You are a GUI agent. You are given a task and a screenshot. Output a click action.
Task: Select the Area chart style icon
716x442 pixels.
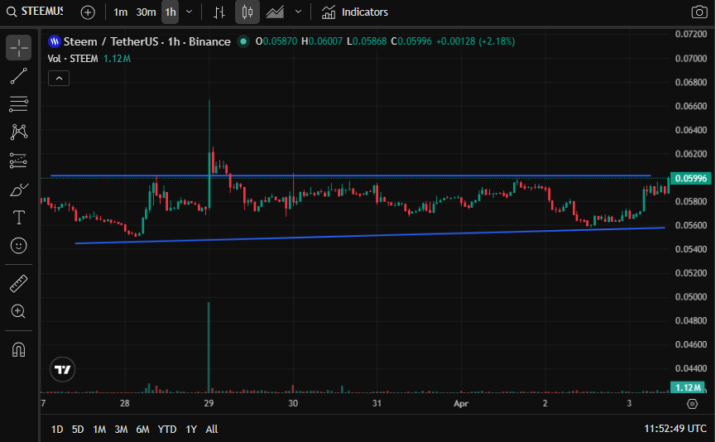[x=275, y=12]
